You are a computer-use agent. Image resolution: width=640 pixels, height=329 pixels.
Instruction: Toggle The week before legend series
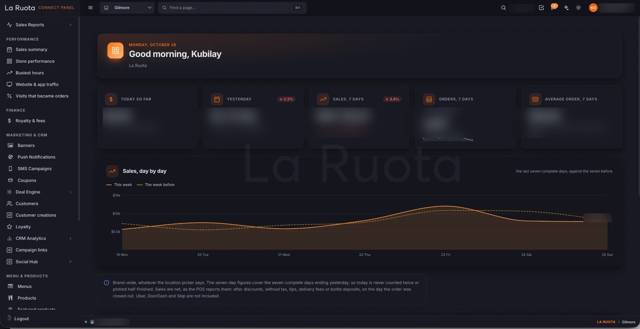(155, 185)
